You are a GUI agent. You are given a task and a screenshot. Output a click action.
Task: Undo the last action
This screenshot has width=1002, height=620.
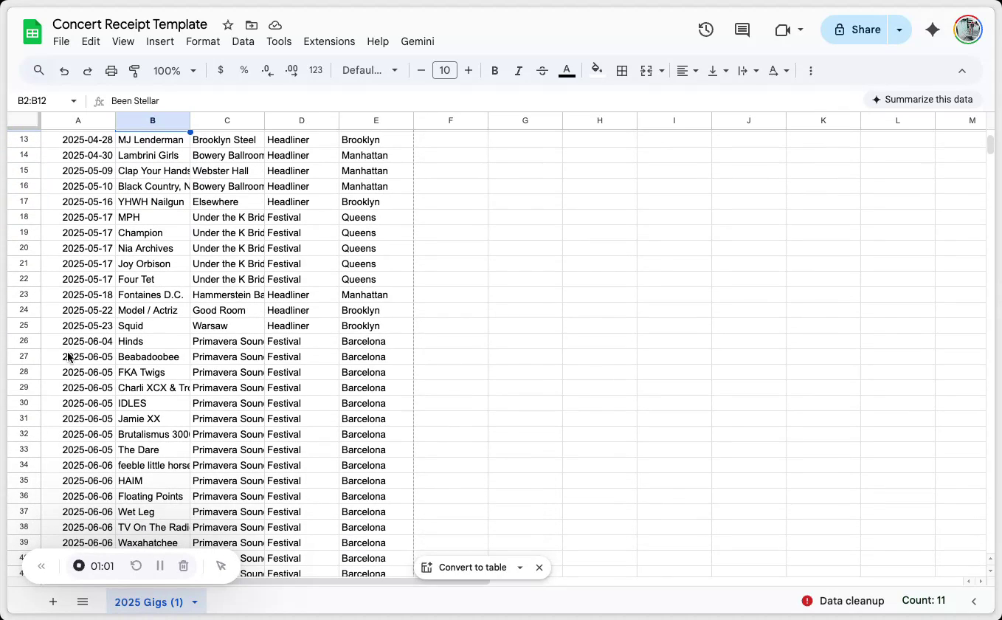(x=64, y=71)
